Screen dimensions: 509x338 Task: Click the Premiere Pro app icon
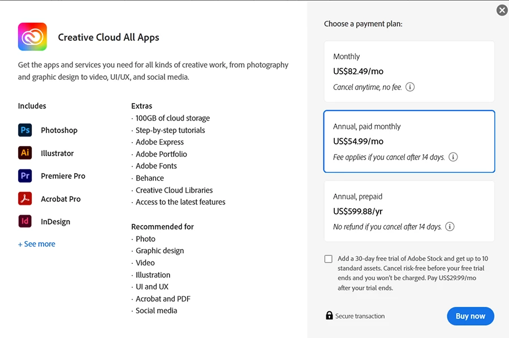coord(25,176)
